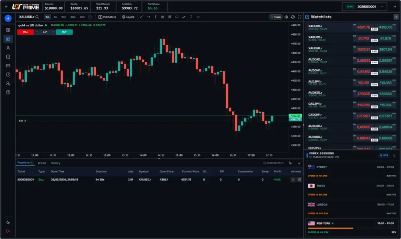Edit watchlists via the Watchlists pencil icon
This screenshot has height=239, width=401.
(307, 17)
